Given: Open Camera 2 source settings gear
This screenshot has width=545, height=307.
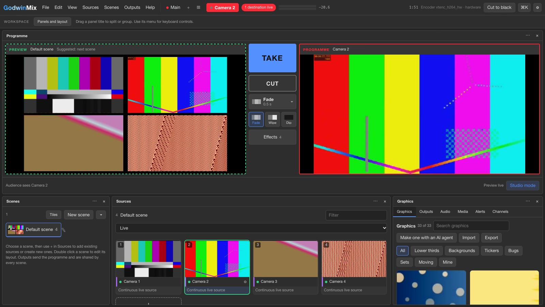Looking at the screenshot, I should 245,282.
